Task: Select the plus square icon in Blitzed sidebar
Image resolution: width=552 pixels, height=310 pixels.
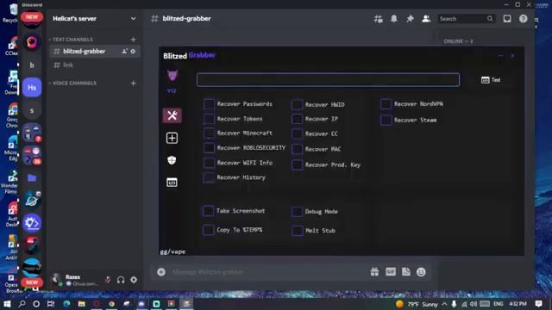Action: (172, 138)
